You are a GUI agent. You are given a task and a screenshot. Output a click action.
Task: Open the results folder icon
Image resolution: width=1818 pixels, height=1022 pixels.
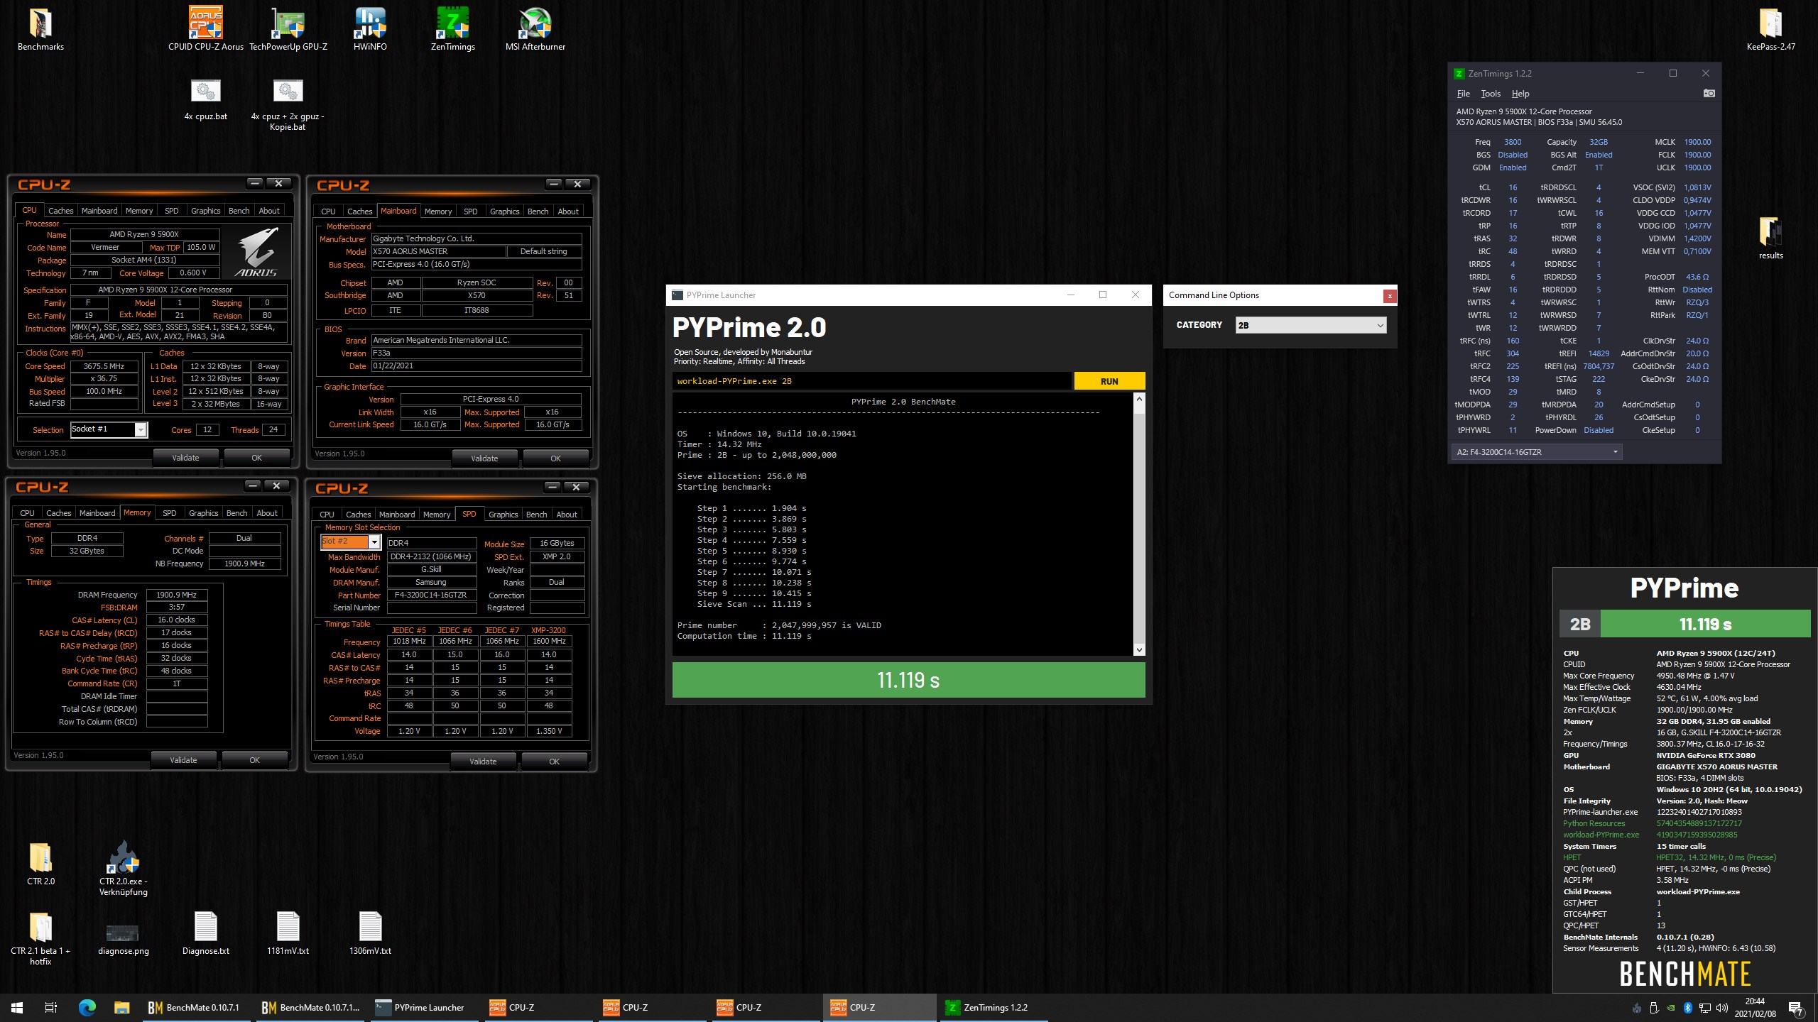(x=1770, y=238)
